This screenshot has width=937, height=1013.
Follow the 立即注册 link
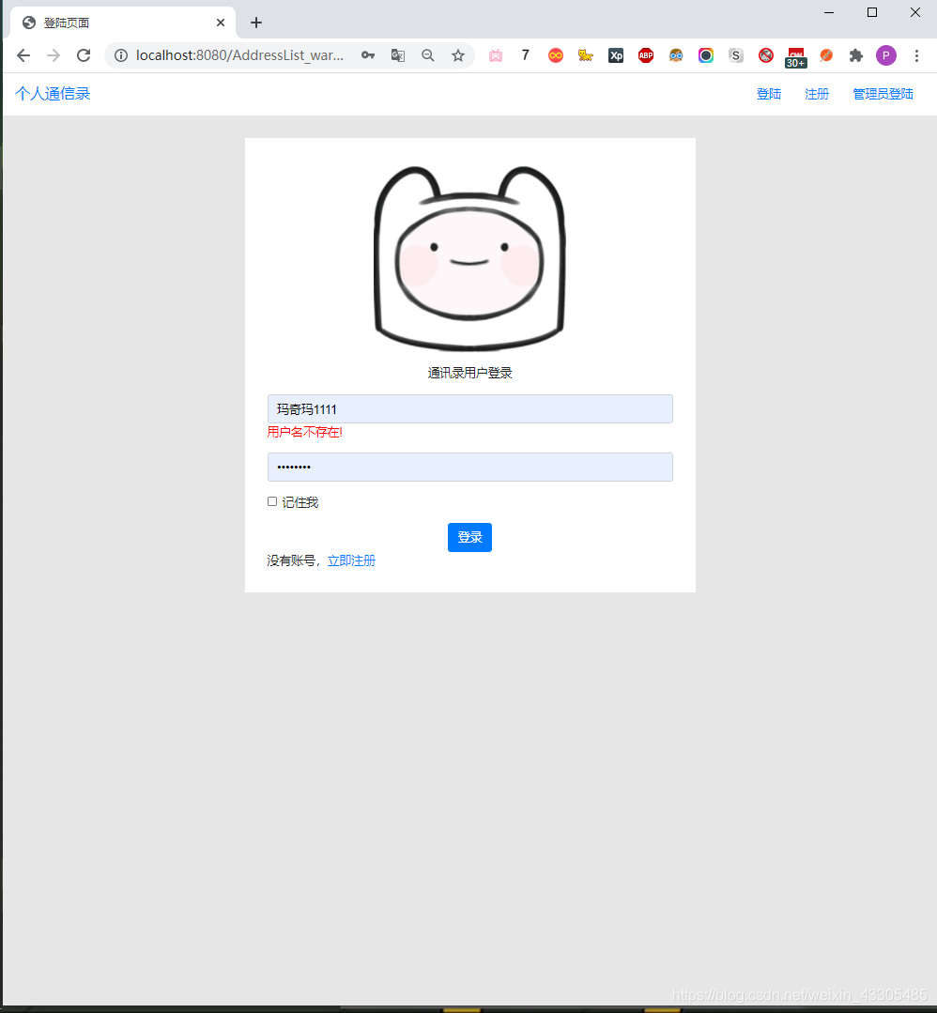tap(351, 560)
